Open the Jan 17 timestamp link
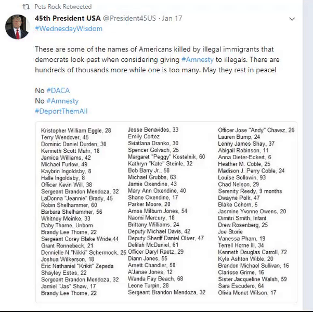 (172, 18)
